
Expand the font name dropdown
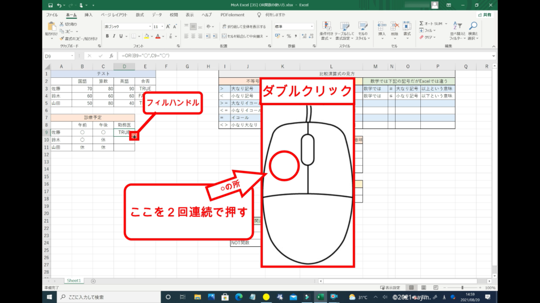tap(150, 26)
